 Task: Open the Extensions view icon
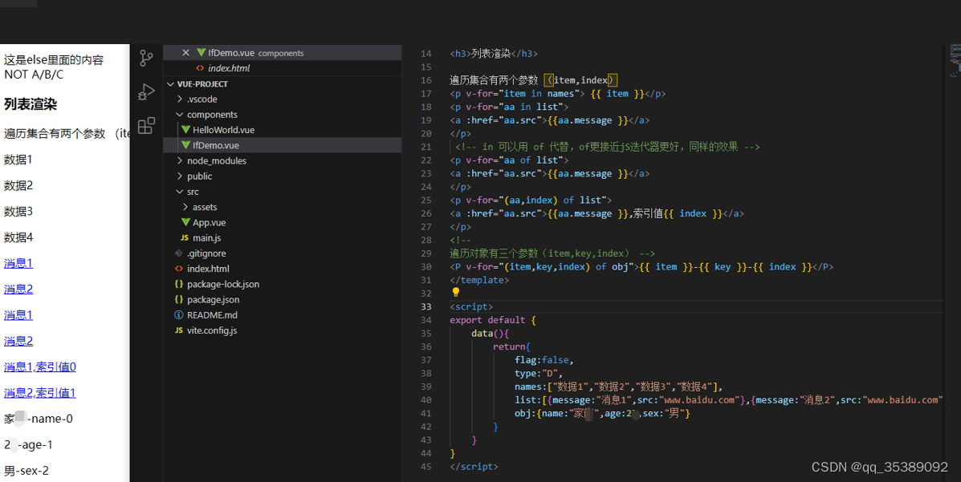point(146,126)
